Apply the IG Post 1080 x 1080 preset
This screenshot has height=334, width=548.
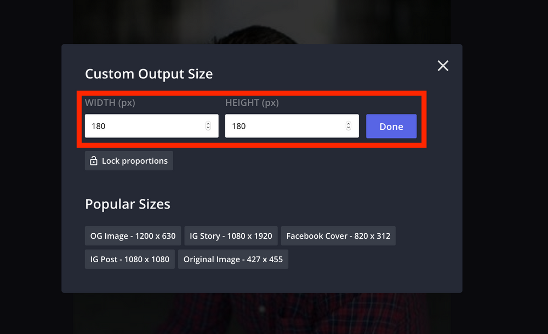point(129,259)
